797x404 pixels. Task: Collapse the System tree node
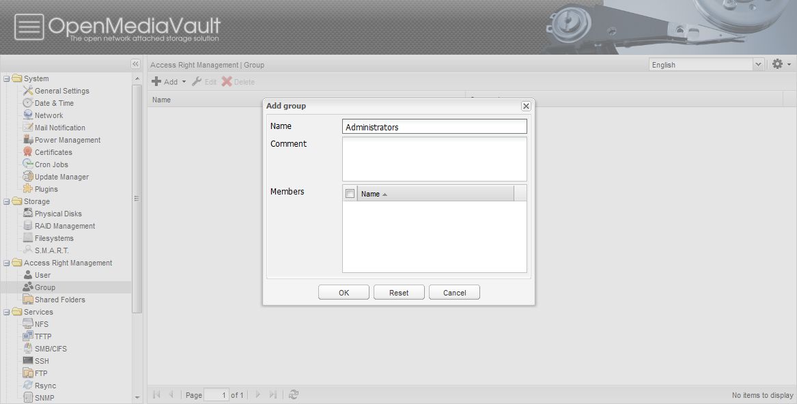[7, 78]
